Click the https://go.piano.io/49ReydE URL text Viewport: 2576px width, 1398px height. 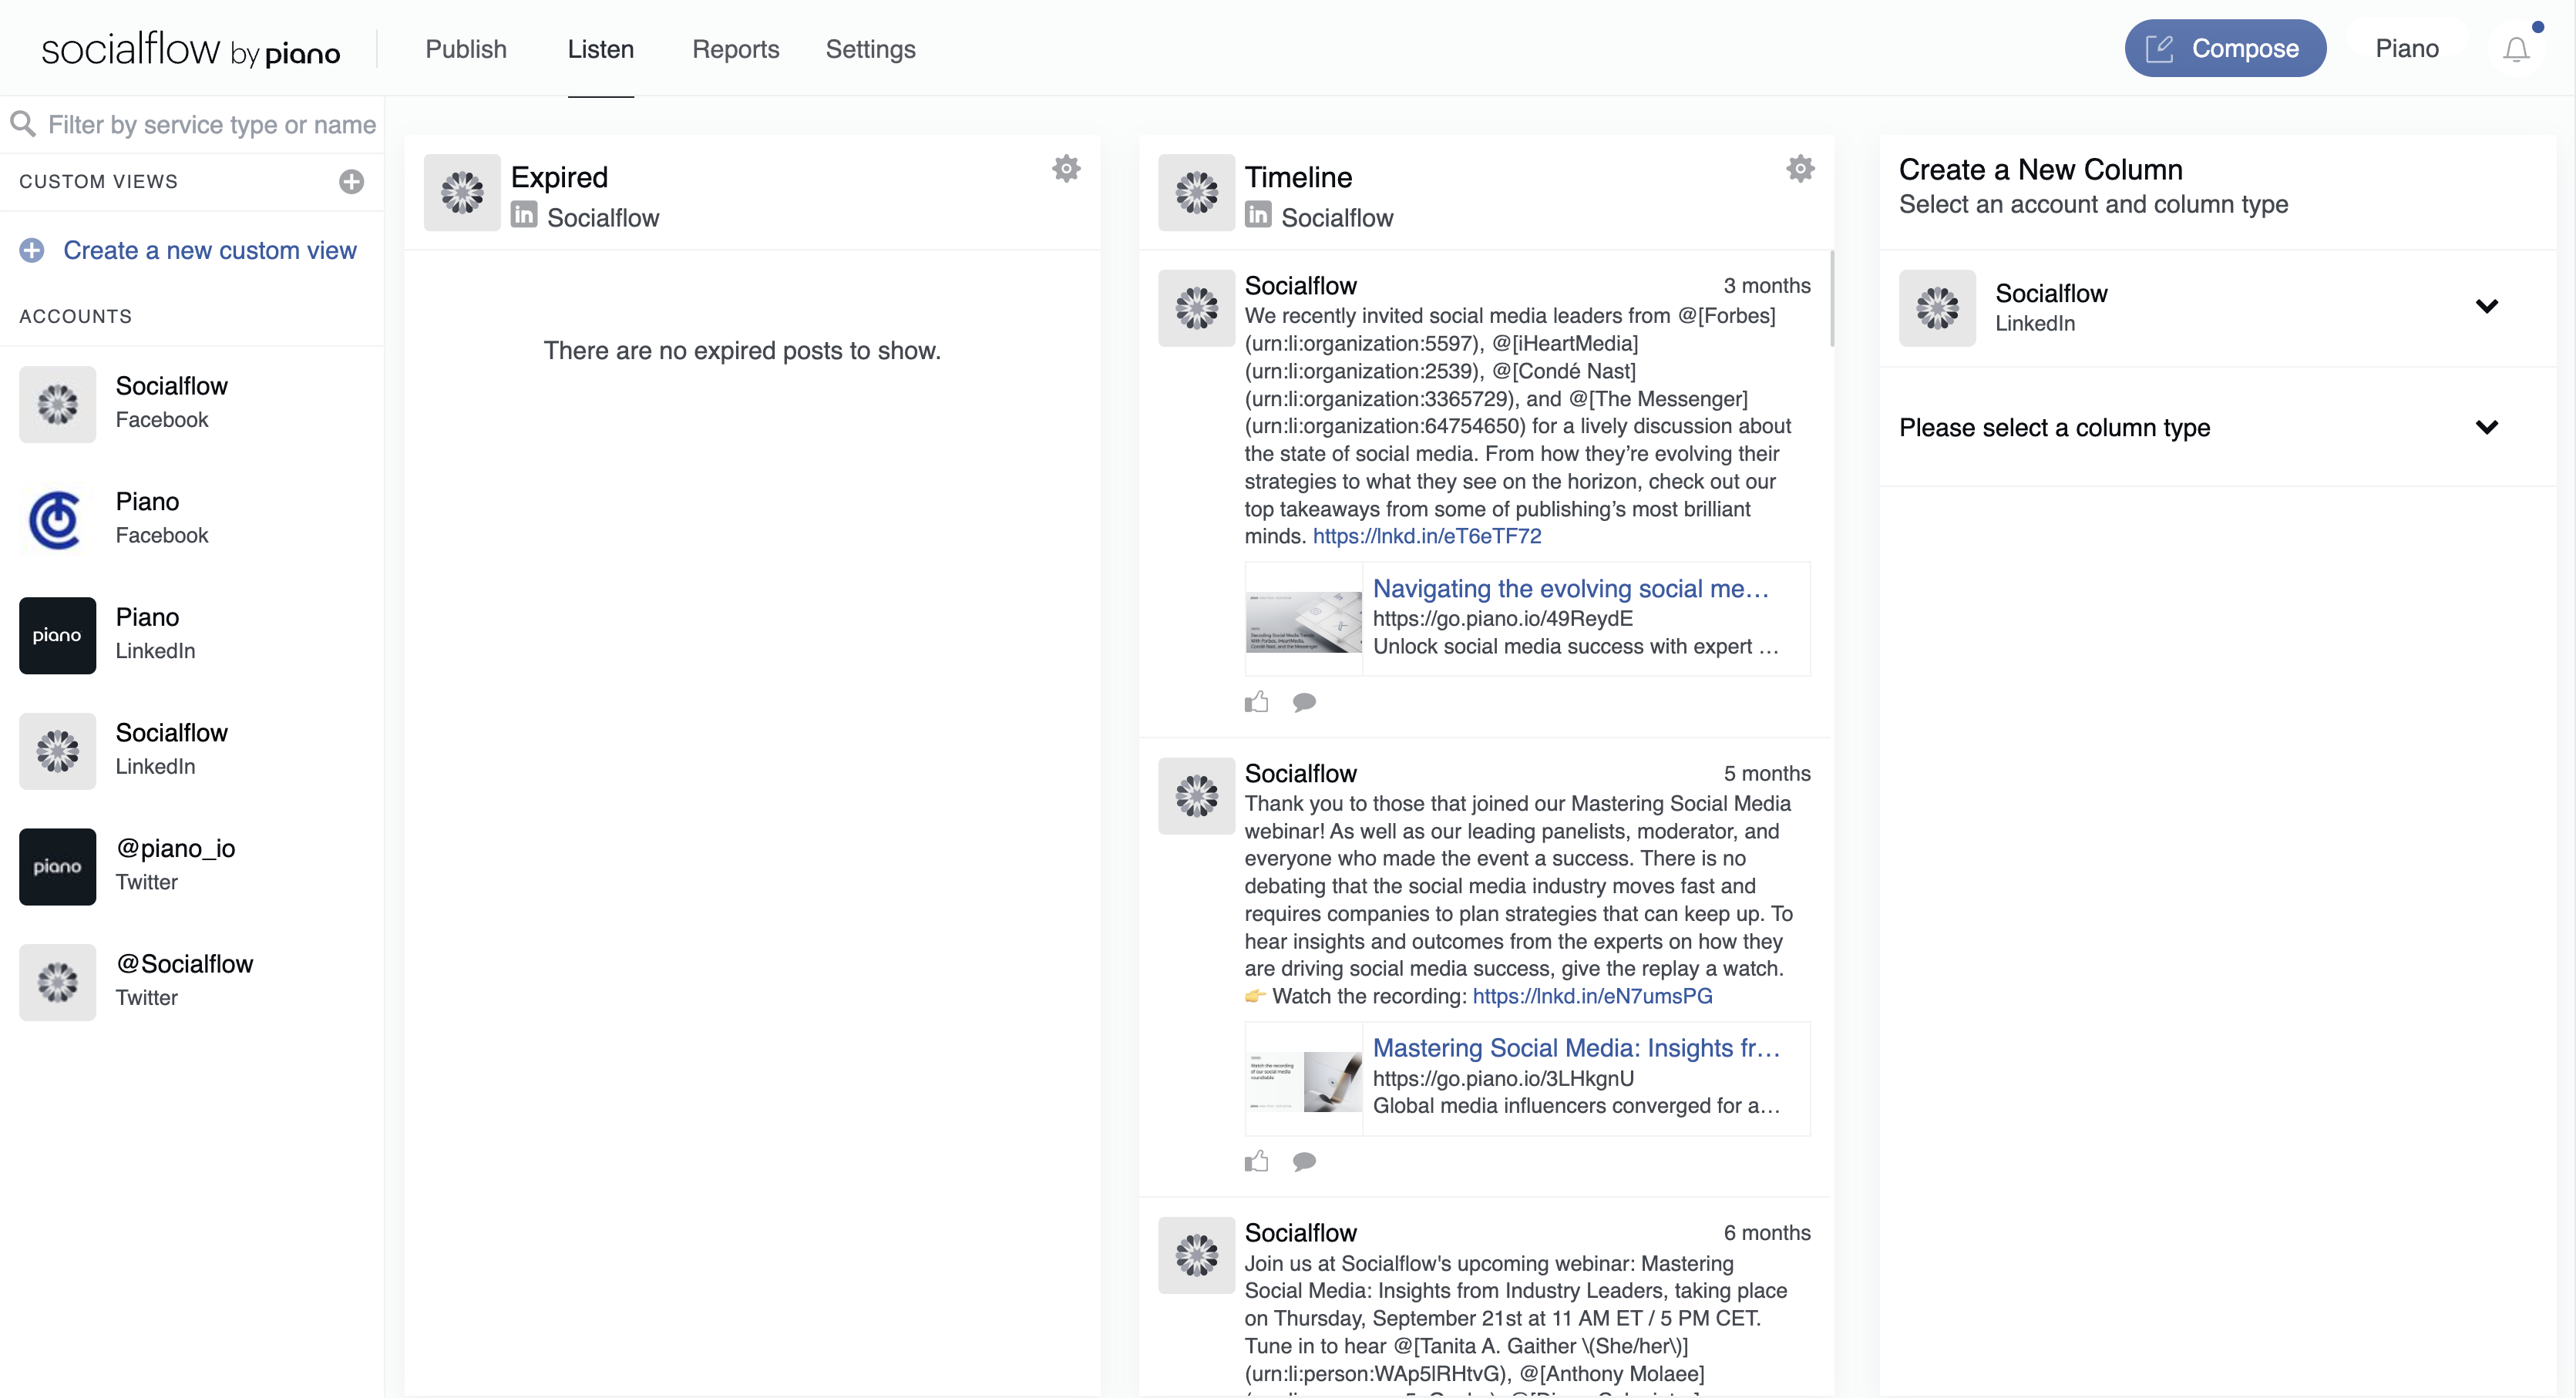[1502, 618]
